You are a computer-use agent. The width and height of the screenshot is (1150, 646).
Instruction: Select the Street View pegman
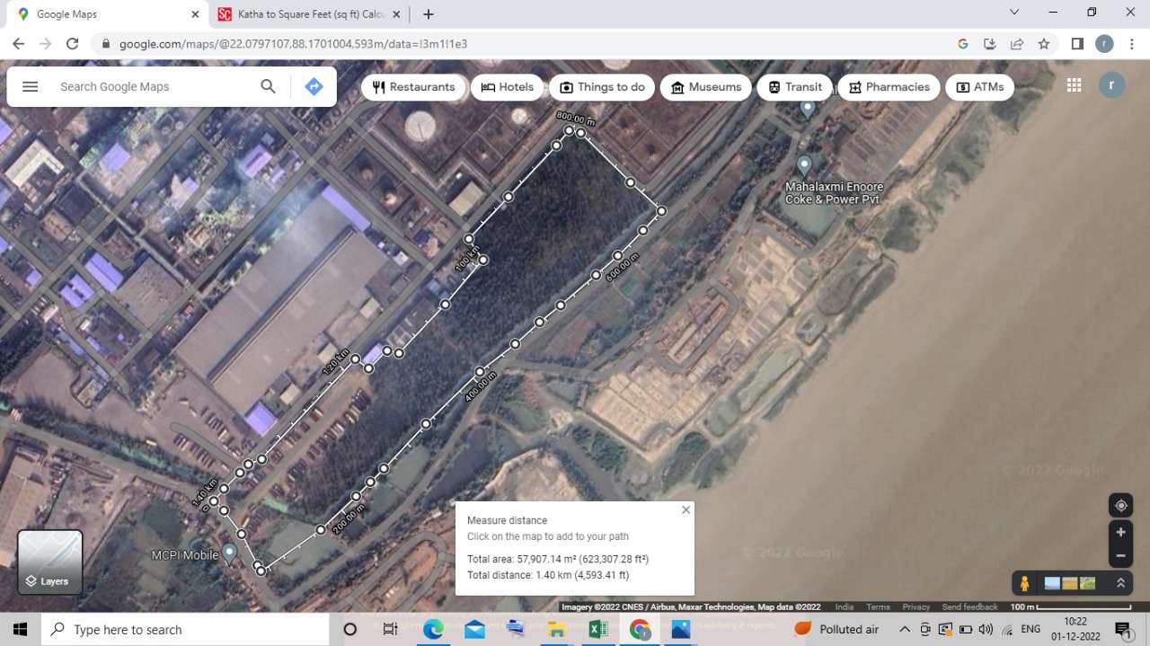tap(1025, 584)
